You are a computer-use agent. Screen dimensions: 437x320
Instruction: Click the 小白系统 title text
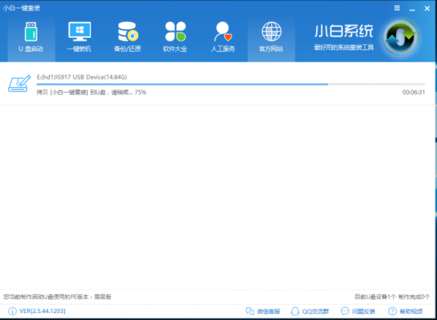343,31
